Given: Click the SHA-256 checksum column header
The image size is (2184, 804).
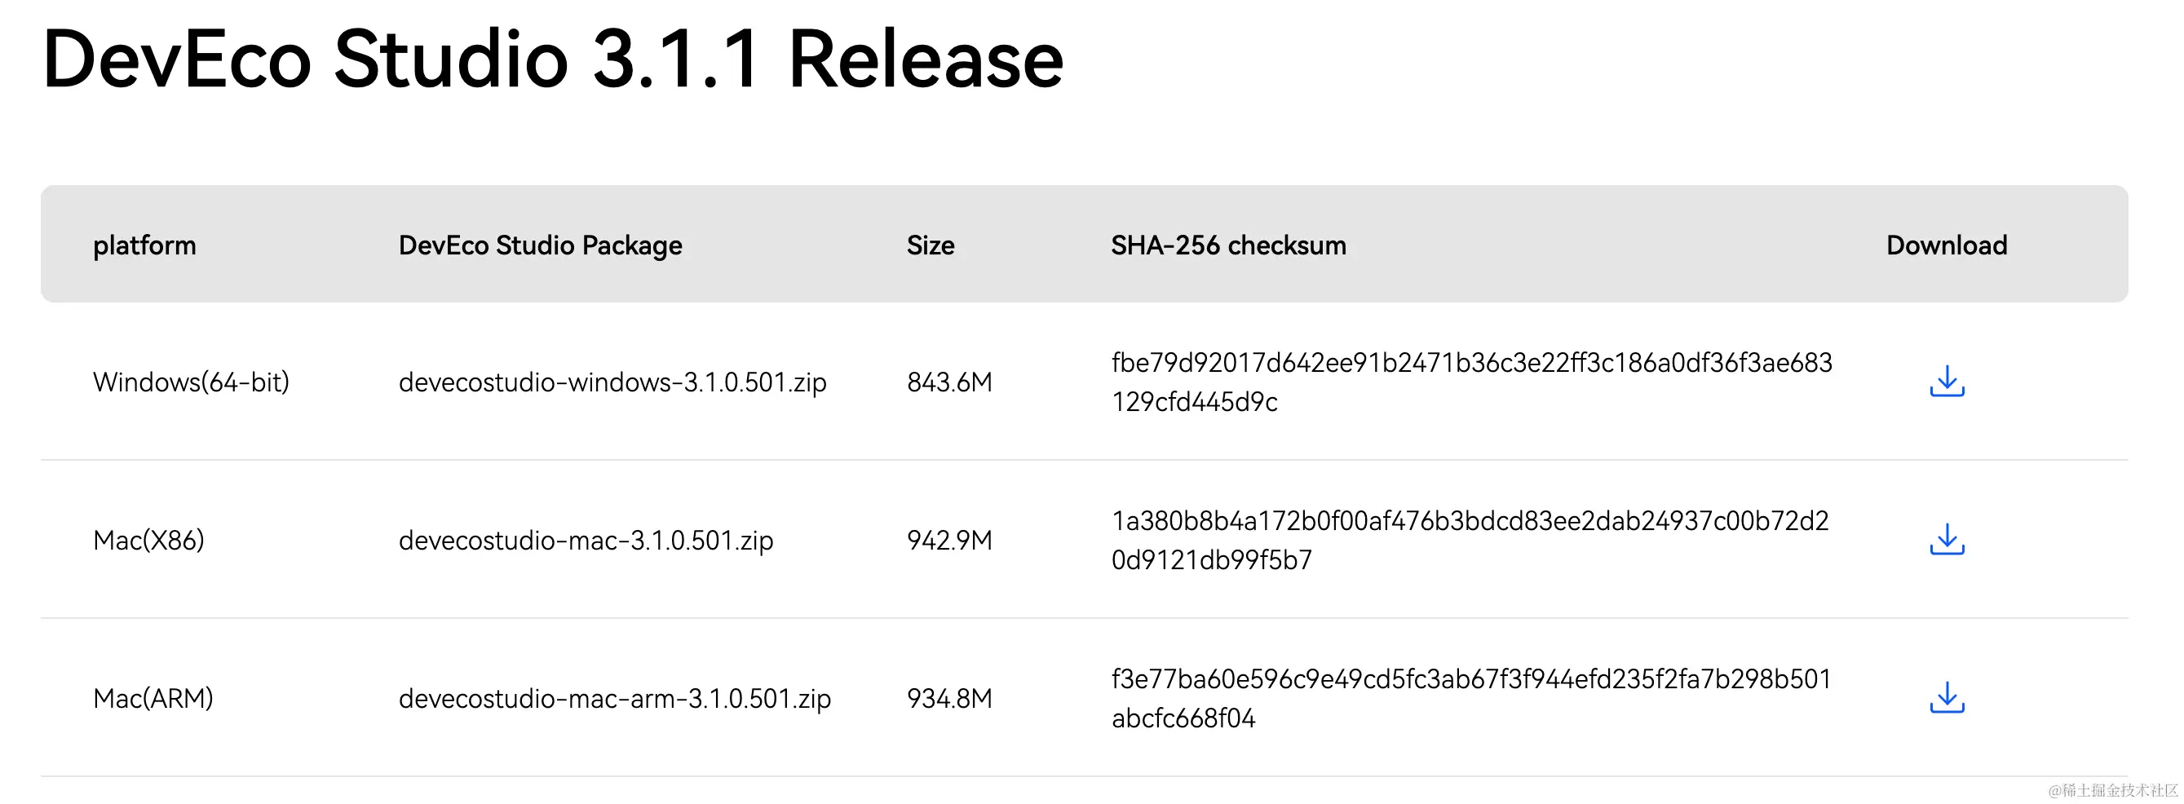Looking at the screenshot, I should (x=1227, y=245).
